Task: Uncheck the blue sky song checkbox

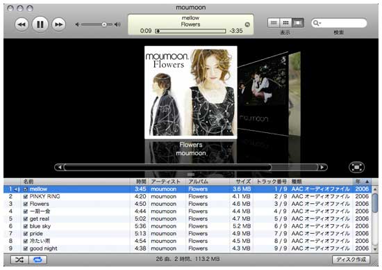Action: click(x=26, y=226)
